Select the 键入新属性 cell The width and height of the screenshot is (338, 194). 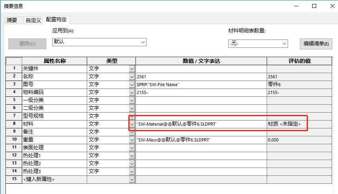pos(54,179)
